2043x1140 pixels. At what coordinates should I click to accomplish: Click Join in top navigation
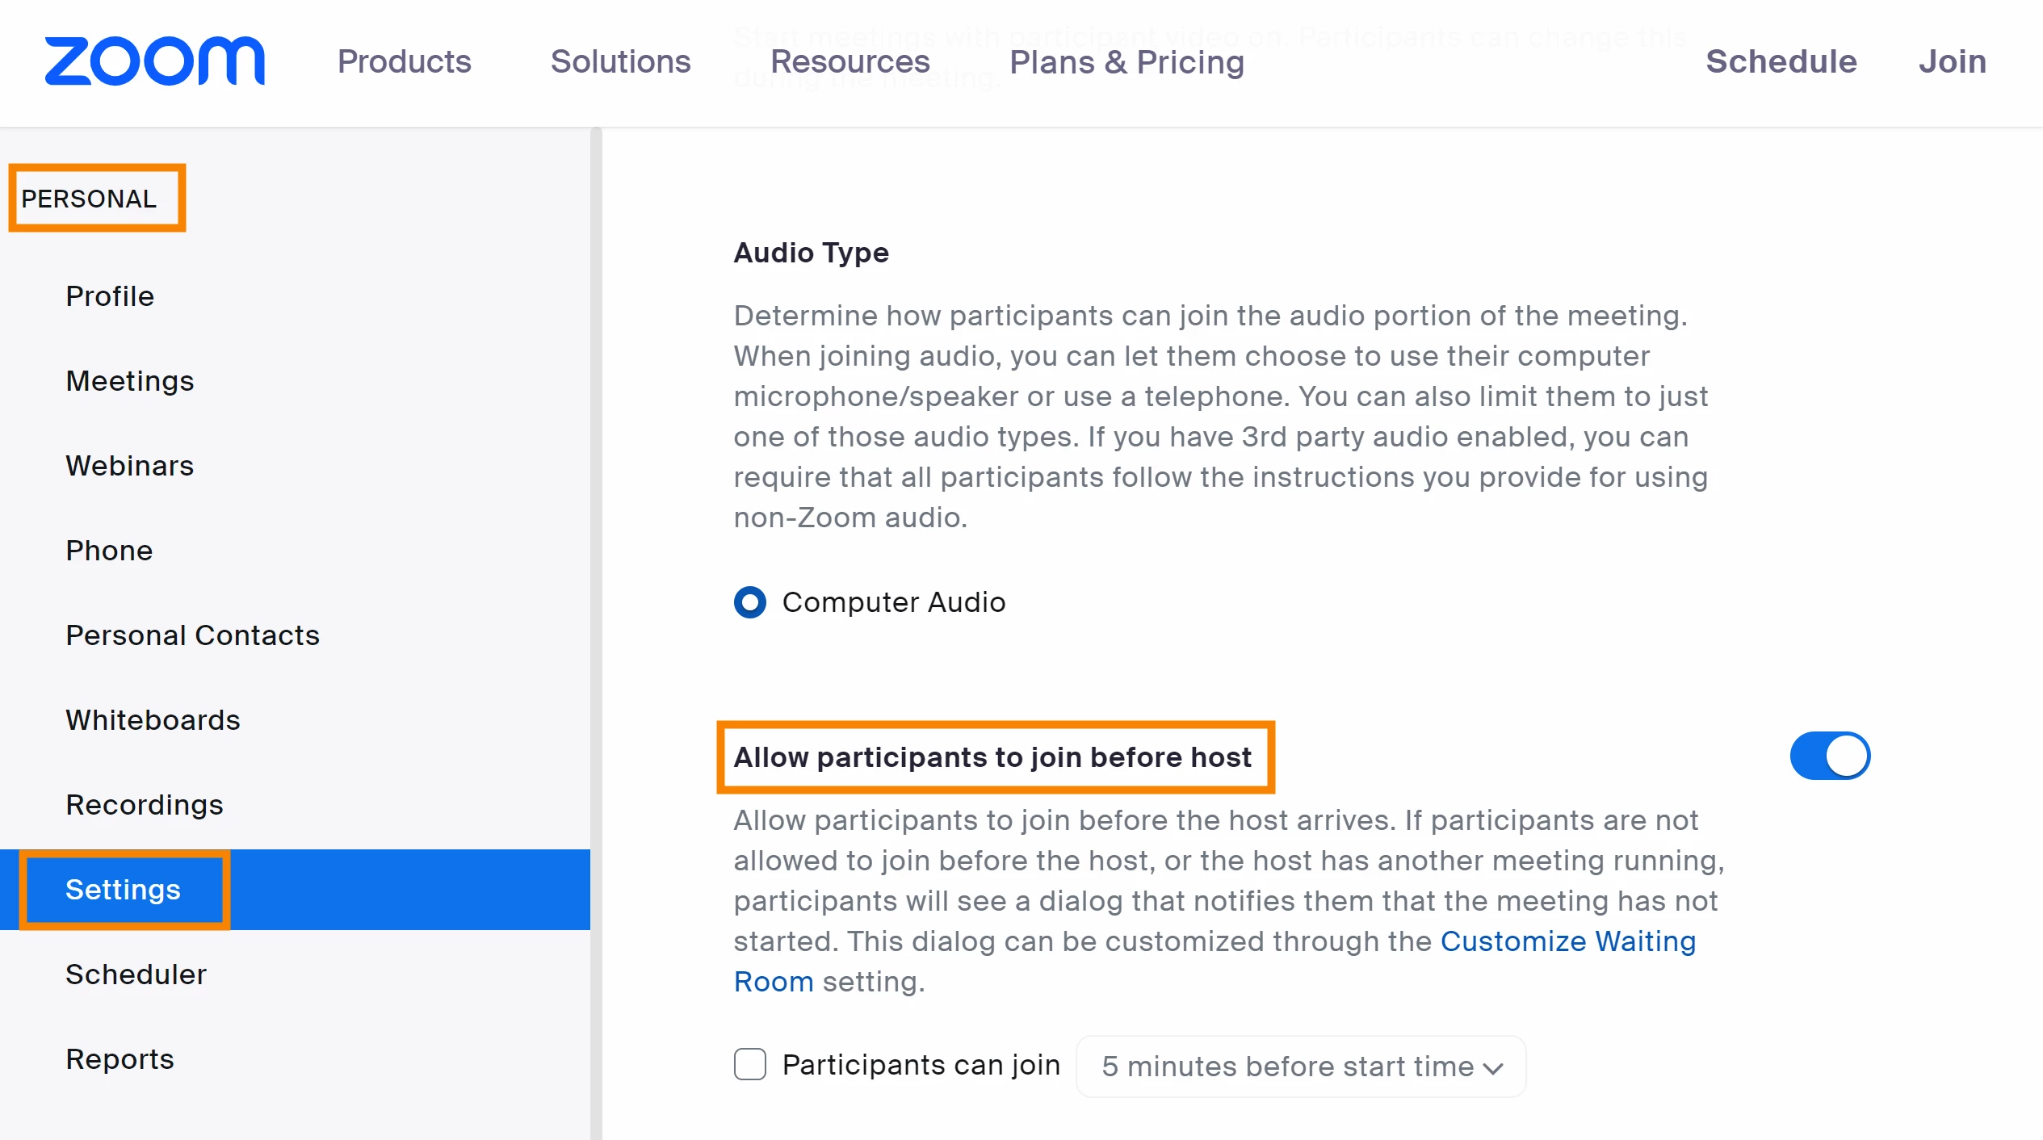1952,61
